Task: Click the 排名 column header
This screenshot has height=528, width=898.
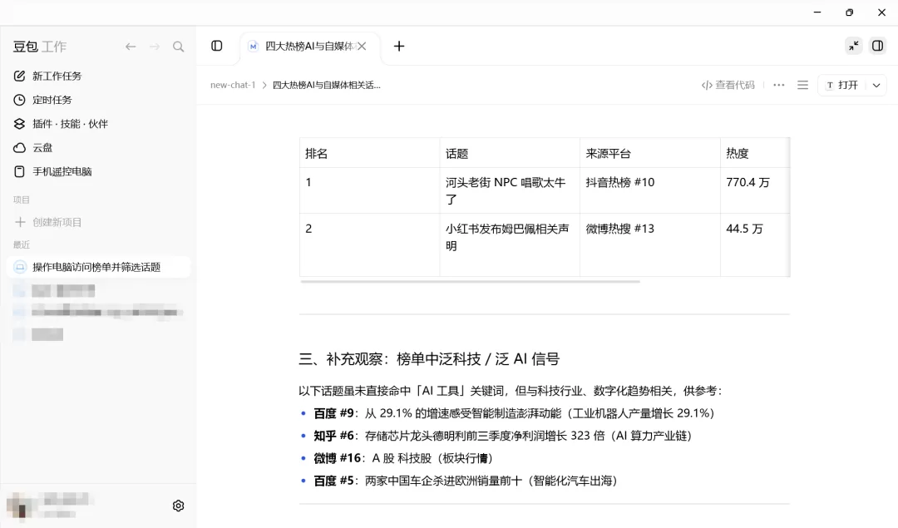Action: click(x=369, y=153)
